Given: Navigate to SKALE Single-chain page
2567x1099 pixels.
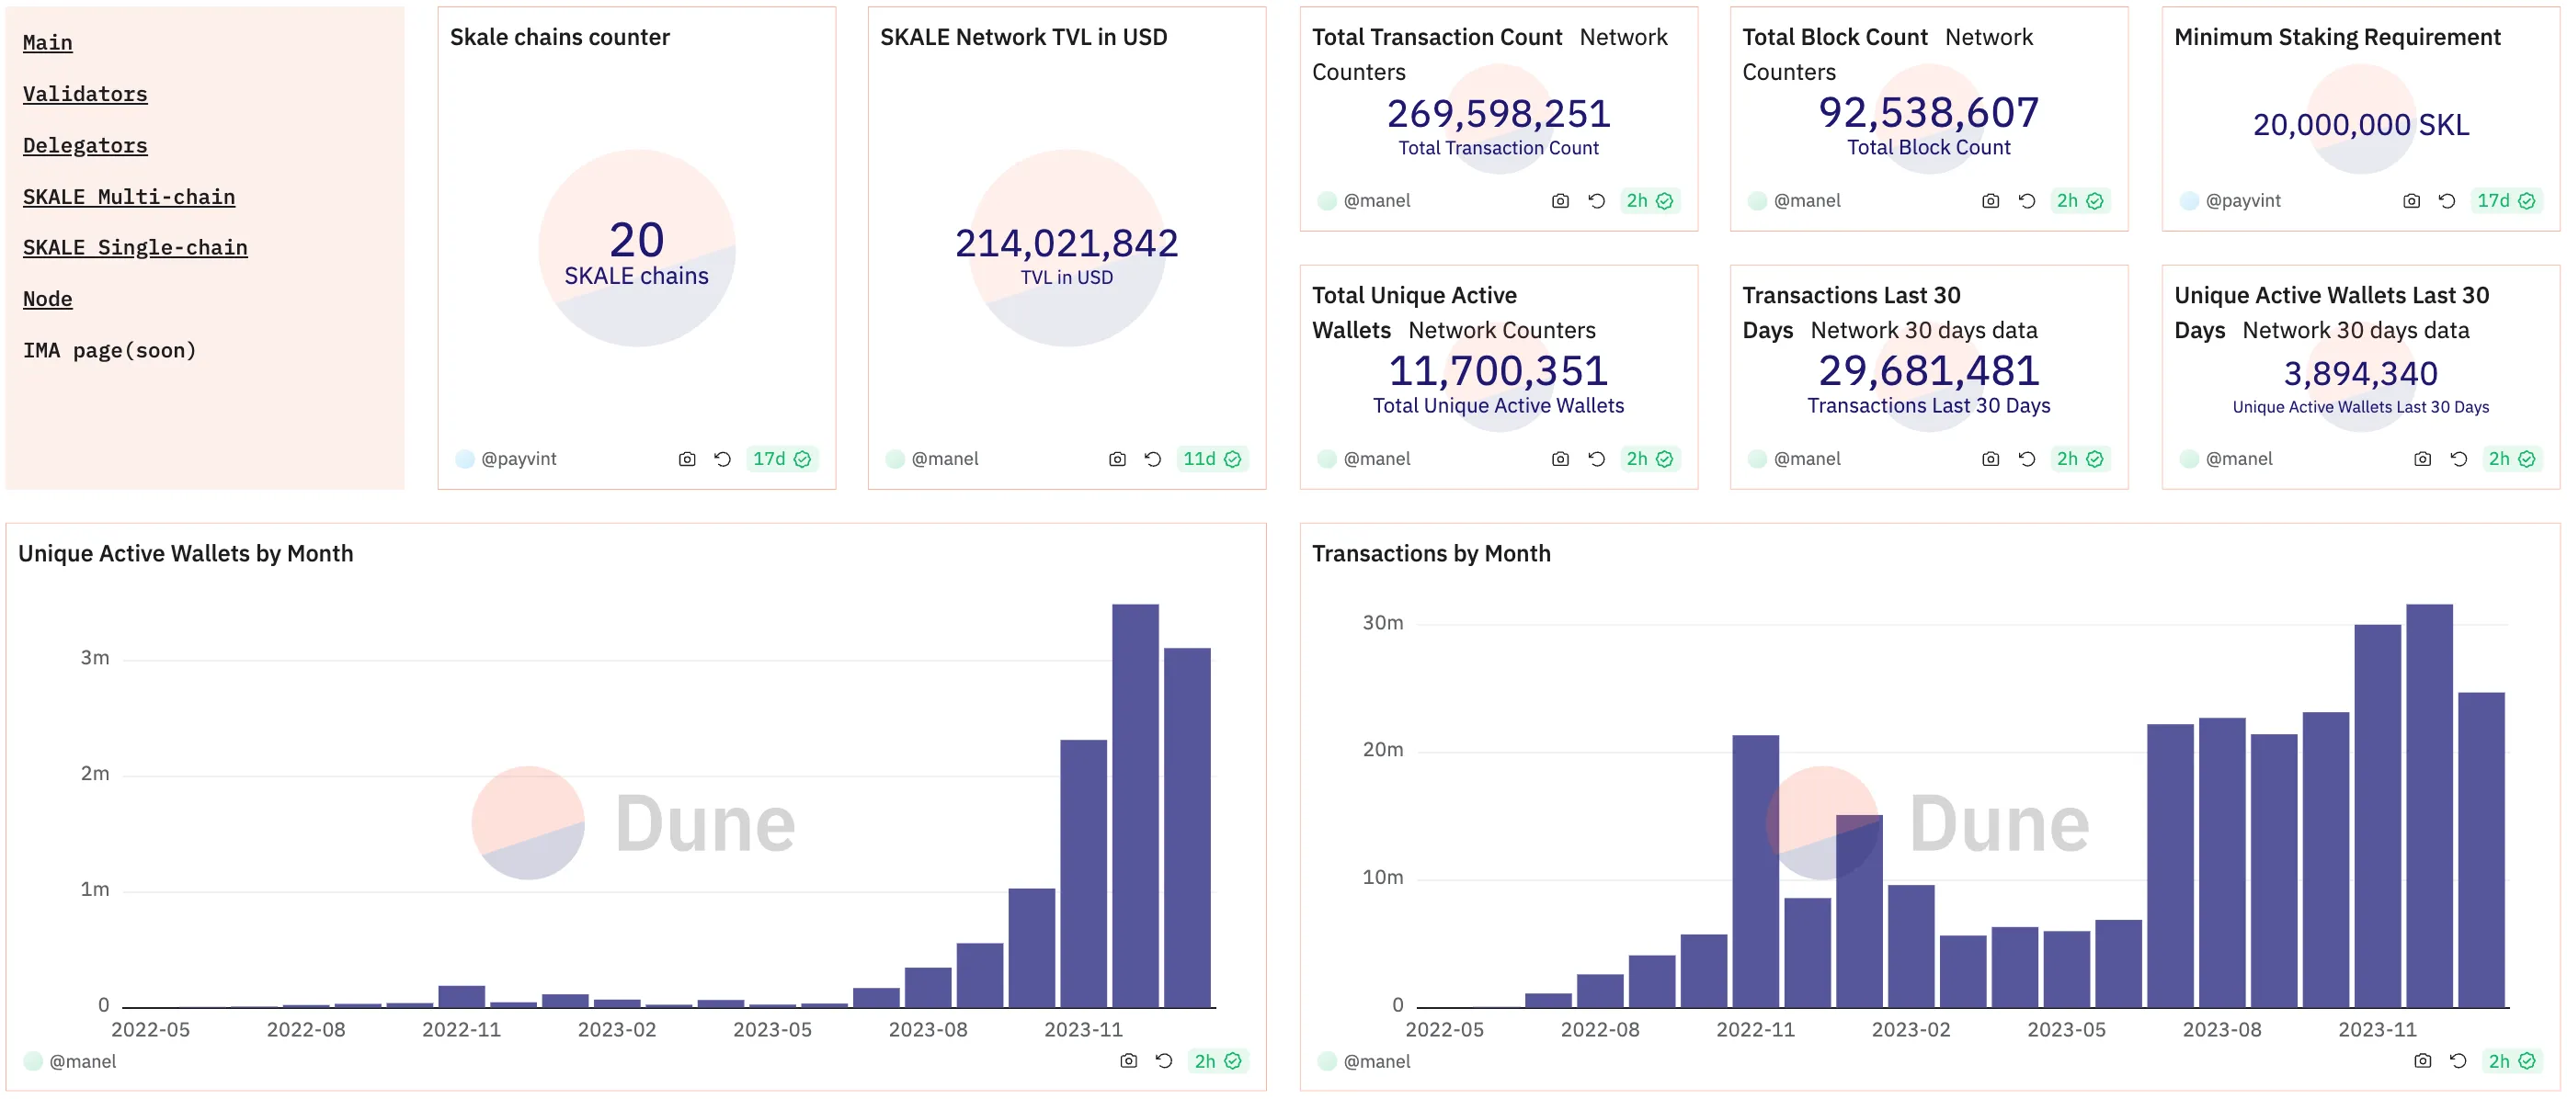Looking at the screenshot, I should [x=135, y=248].
